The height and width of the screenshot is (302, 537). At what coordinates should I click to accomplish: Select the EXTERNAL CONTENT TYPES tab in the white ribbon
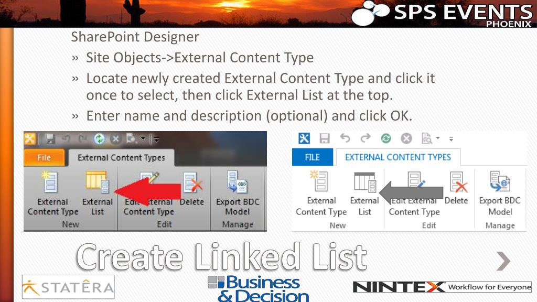(398, 157)
